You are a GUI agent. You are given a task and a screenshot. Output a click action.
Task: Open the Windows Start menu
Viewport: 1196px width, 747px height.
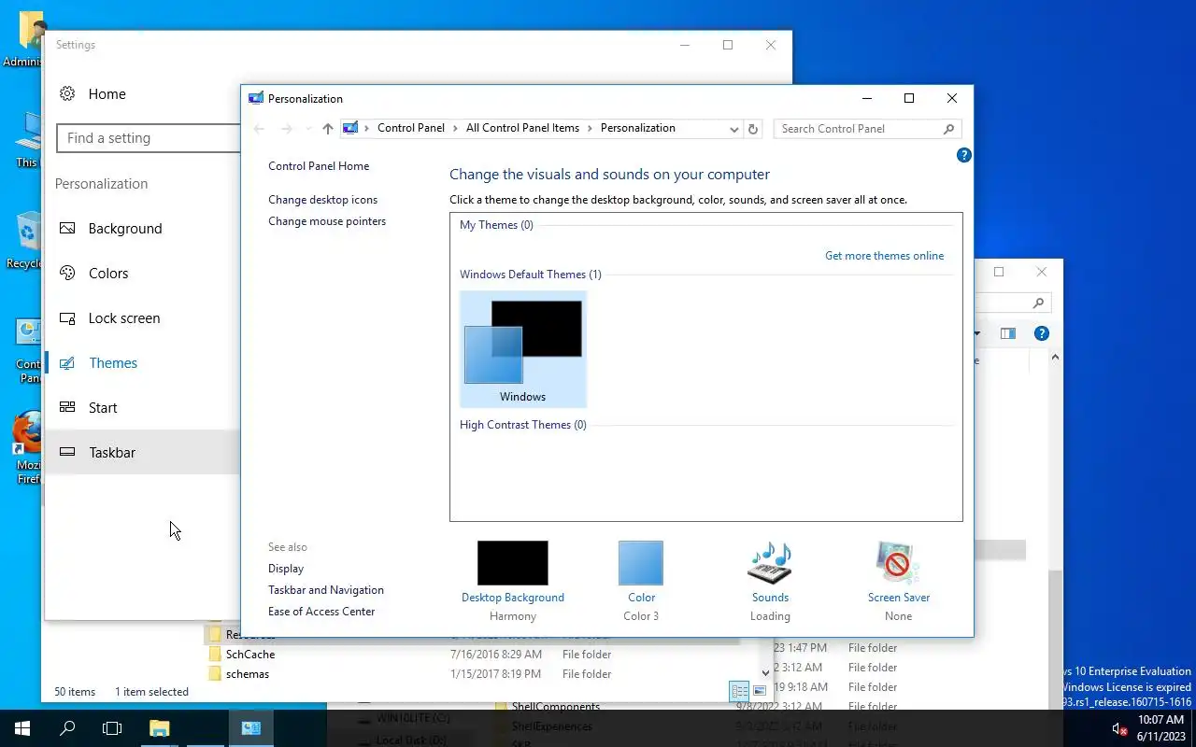pos(22,728)
